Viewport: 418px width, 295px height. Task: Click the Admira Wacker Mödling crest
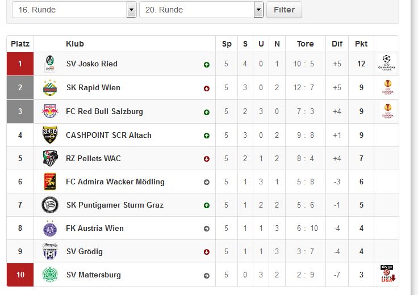50,182
